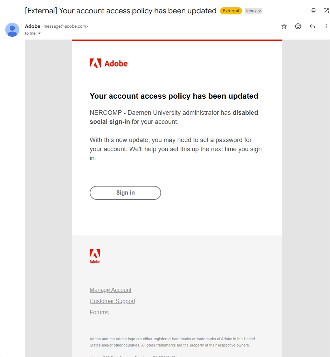Visit the Forums link
This screenshot has width=330, height=357.
pos(99,312)
